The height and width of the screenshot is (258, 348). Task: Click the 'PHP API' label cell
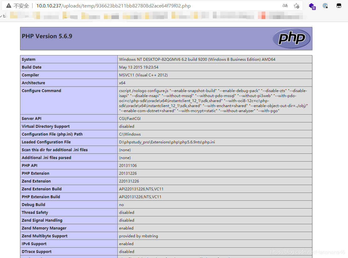[x=69, y=165]
